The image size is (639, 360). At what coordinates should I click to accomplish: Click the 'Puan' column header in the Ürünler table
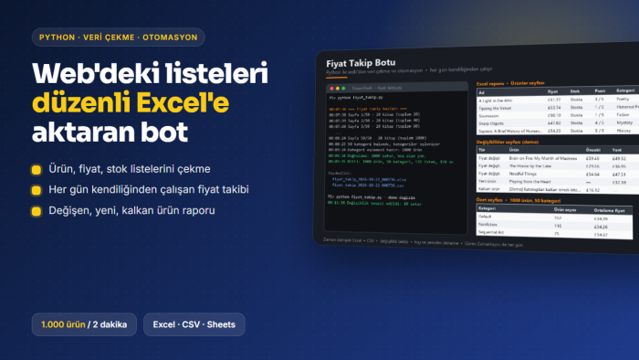(x=600, y=91)
